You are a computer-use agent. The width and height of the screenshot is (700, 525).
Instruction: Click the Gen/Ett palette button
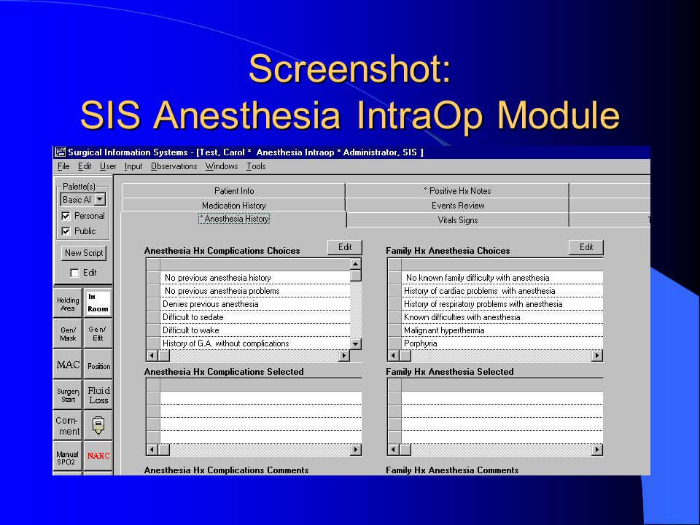click(98, 334)
